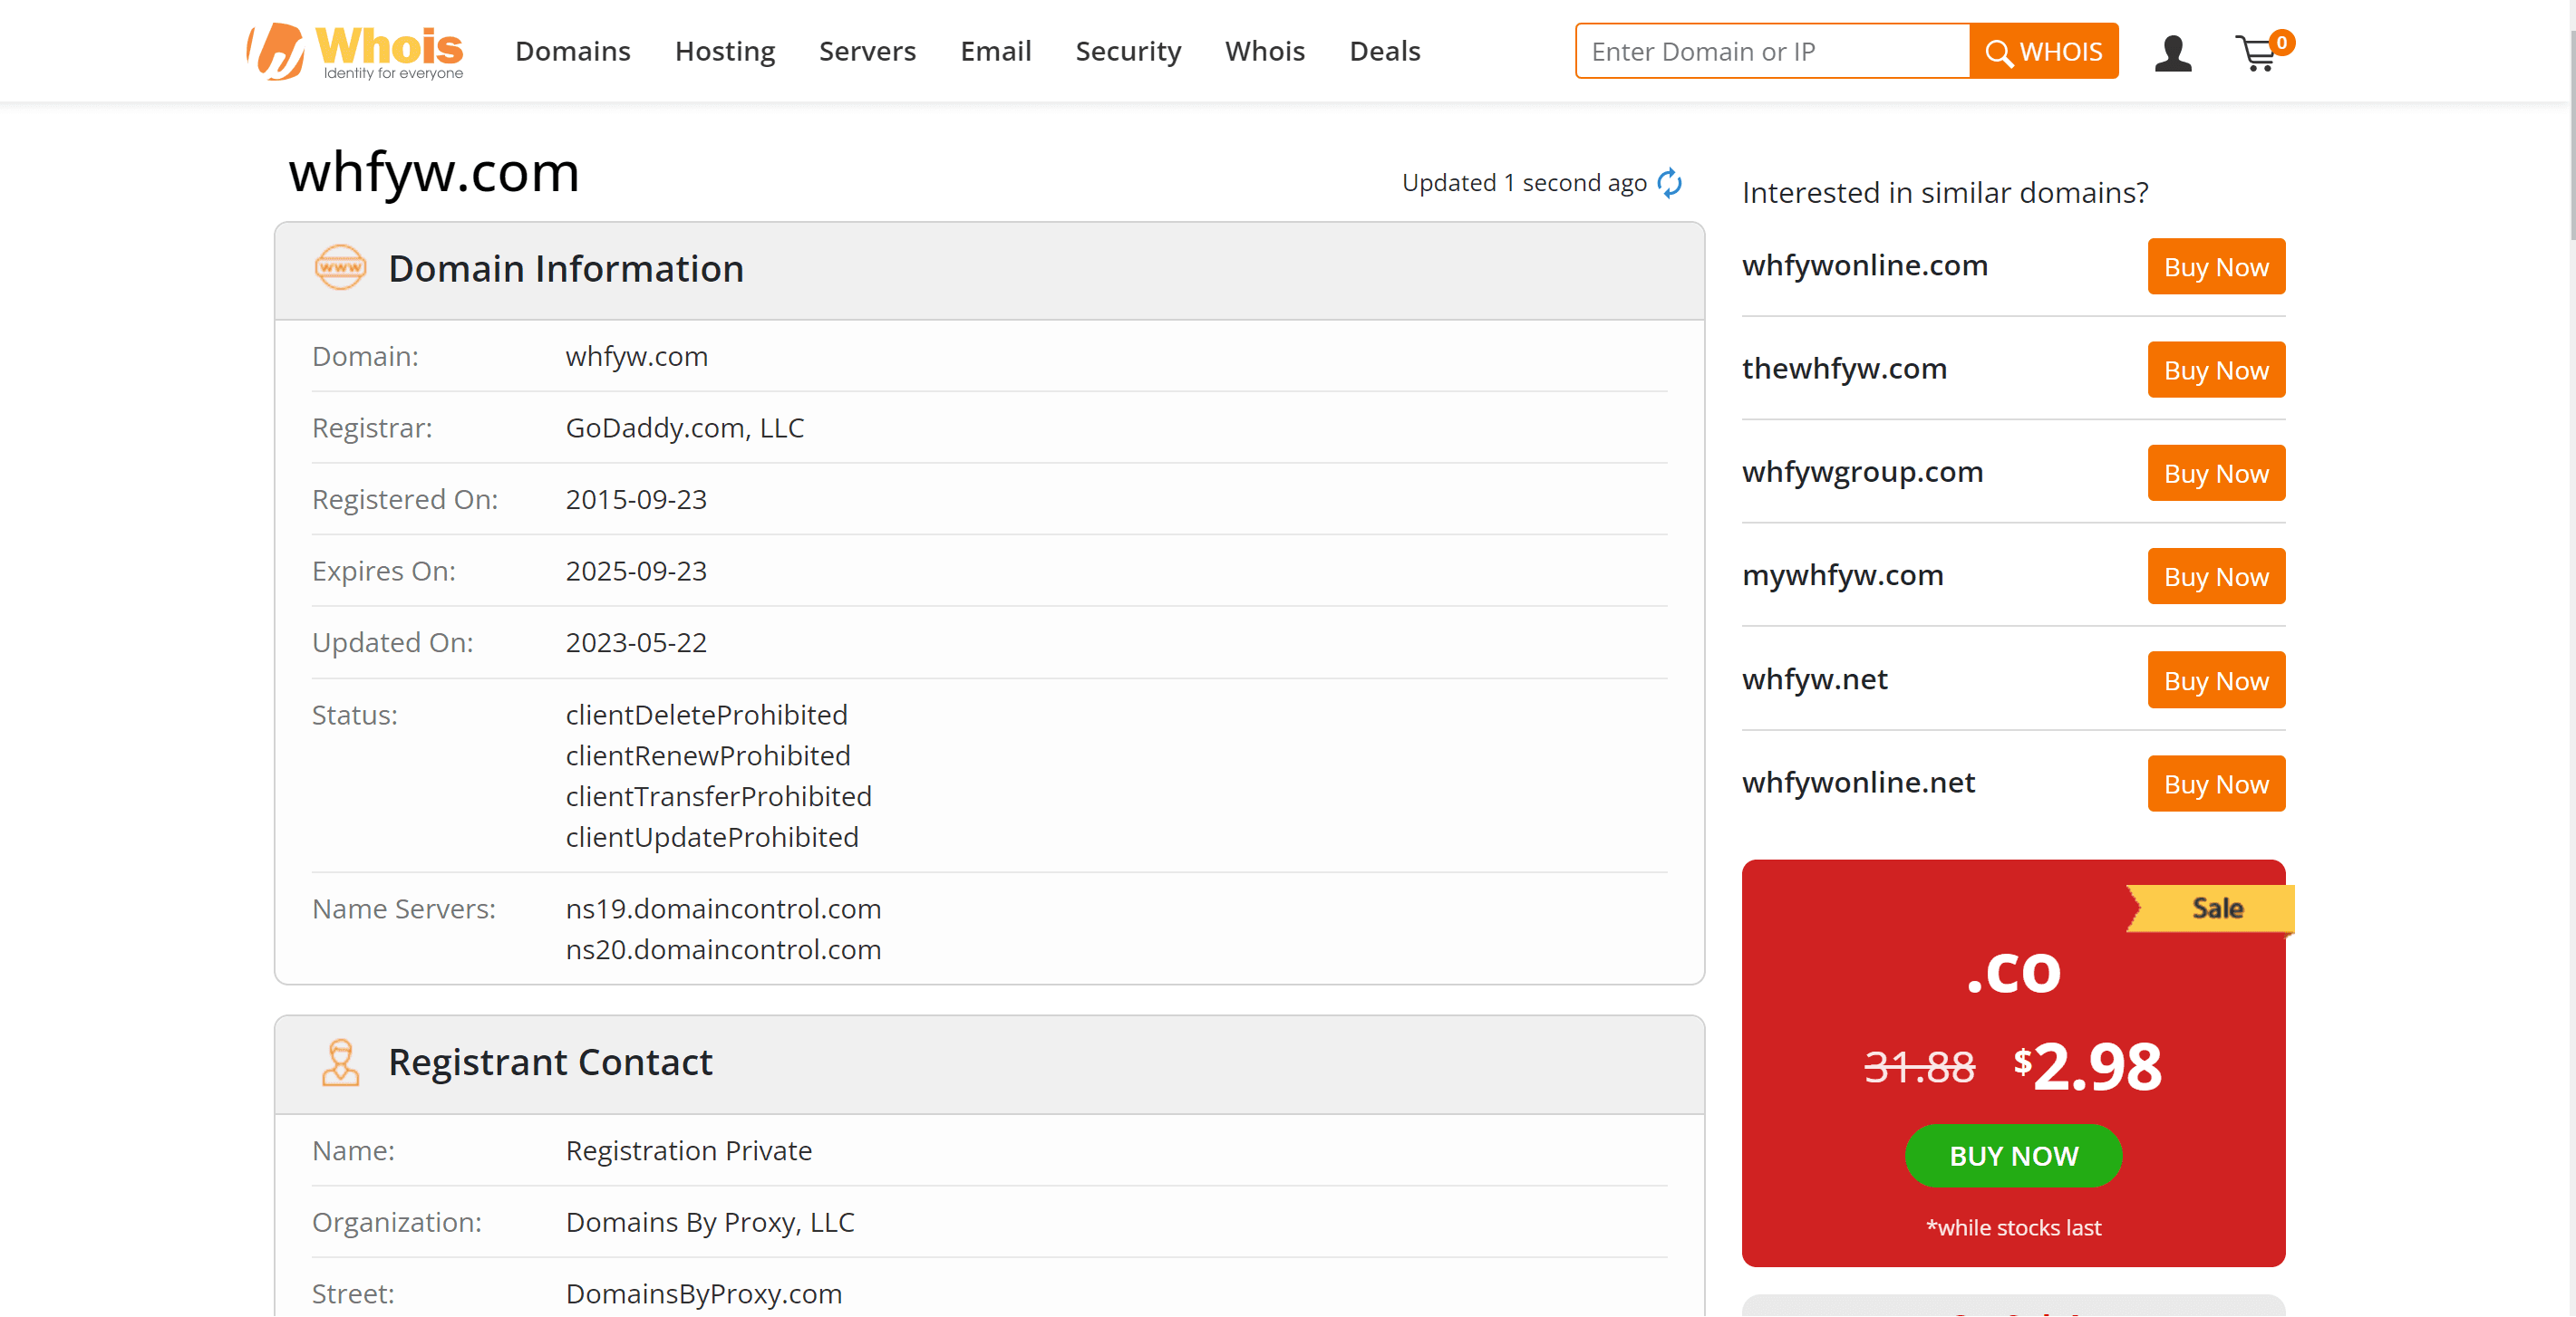Click Buy Now for mywhfyw.com
The image size is (2576, 1317).
pos(2216,576)
